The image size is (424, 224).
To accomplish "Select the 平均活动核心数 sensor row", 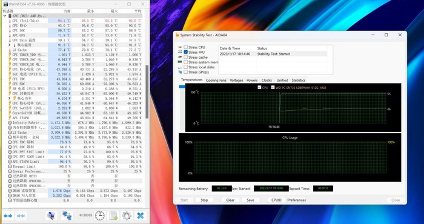I will click(x=72, y=200).
